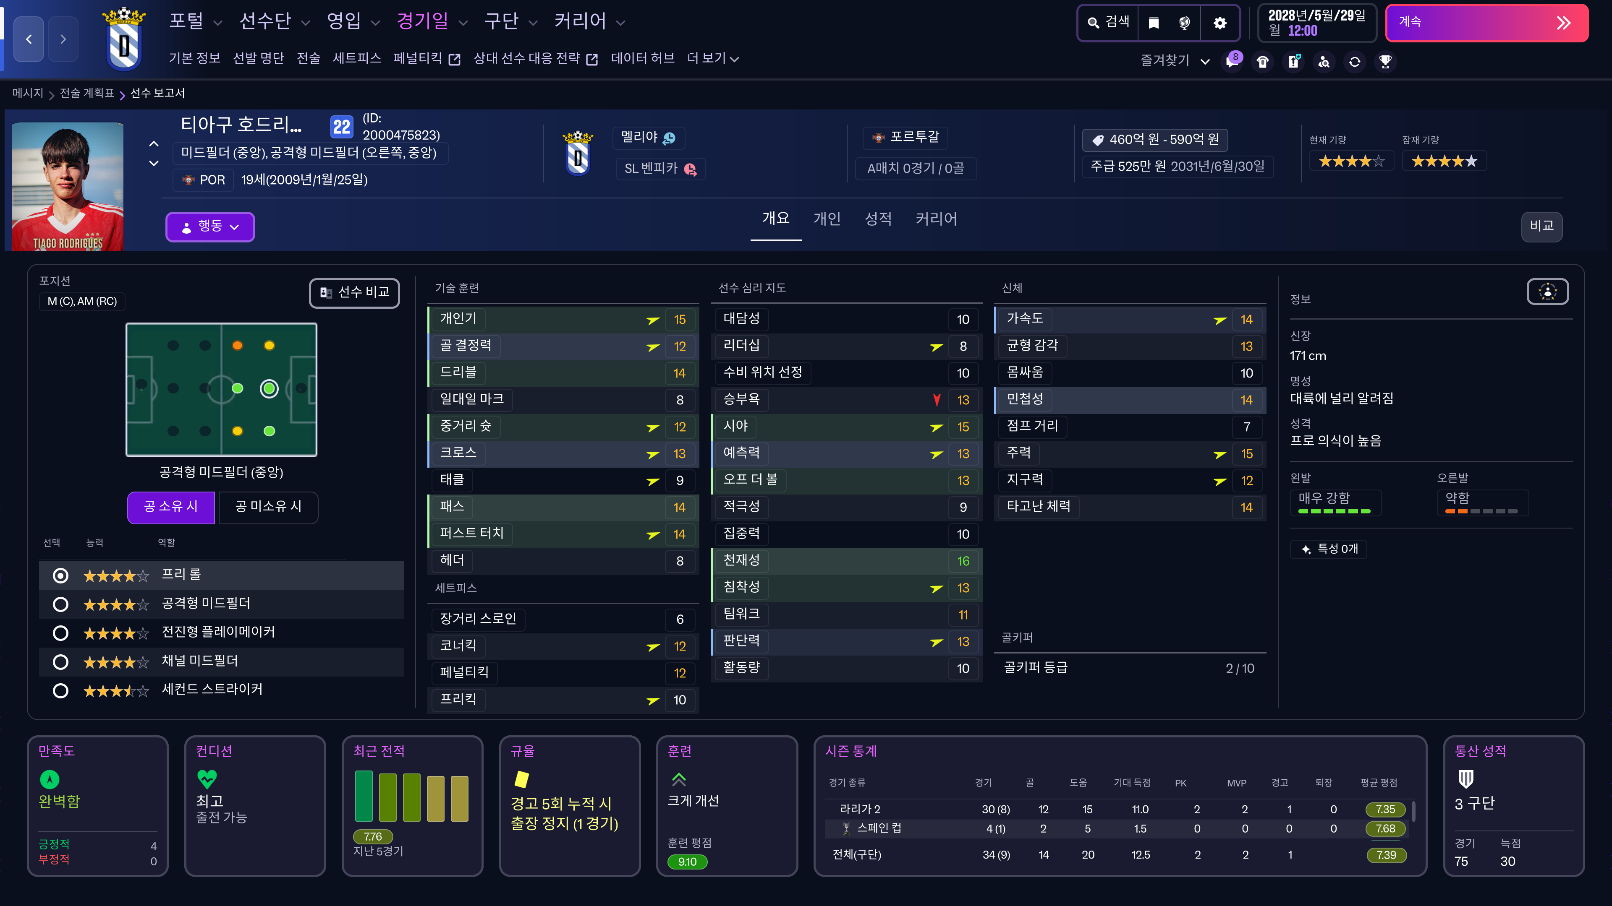Click the globe world icon
This screenshot has width=1612, height=906.
click(x=1184, y=23)
